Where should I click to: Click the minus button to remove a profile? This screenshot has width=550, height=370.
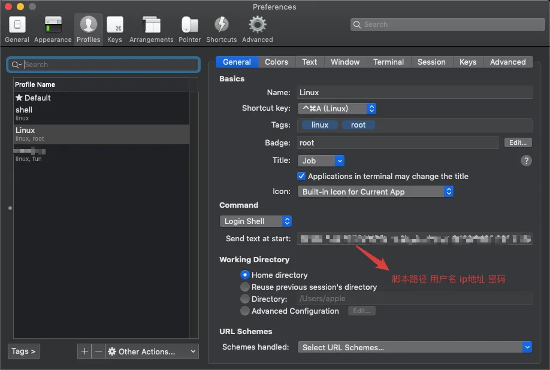(x=99, y=351)
